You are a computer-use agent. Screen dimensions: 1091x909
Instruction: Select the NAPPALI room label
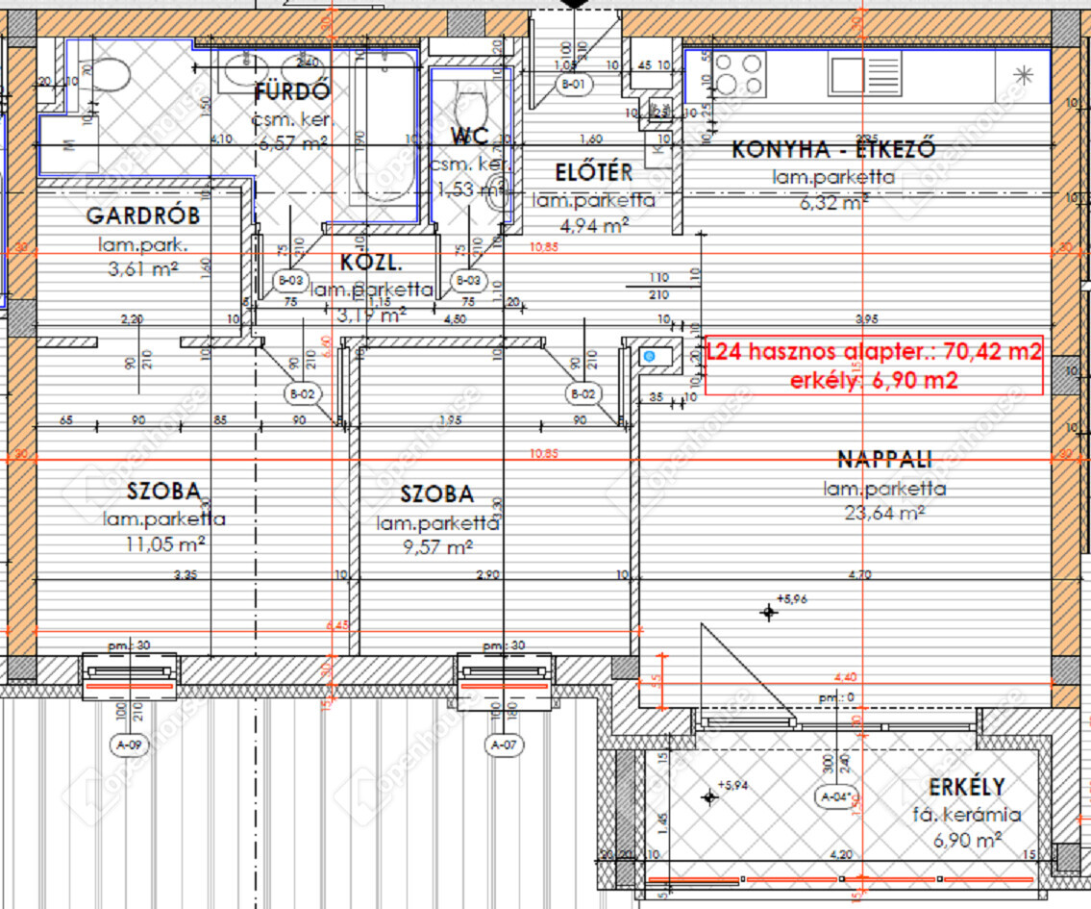pos(884,459)
